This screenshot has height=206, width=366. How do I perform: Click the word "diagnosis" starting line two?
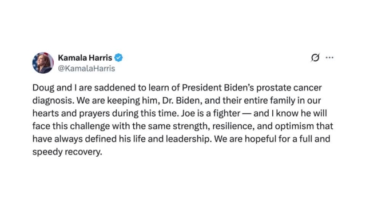(x=53, y=101)
